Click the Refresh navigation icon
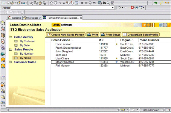Image resolution: width=171 pixels, height=113 pixels. point(136,7)
